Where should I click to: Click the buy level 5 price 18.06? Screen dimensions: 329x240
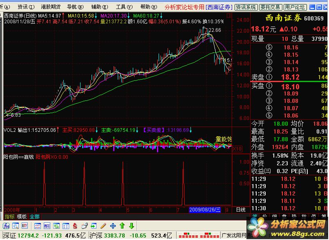coord(291,116)
